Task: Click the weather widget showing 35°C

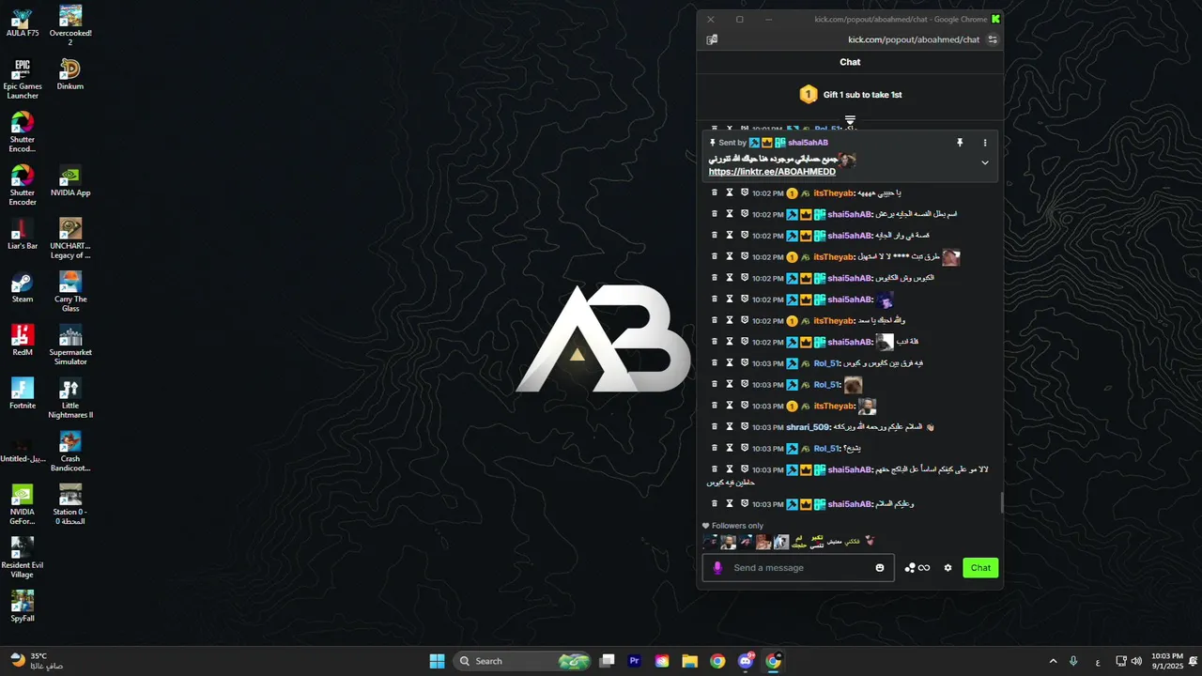Action: pos(36,661)
